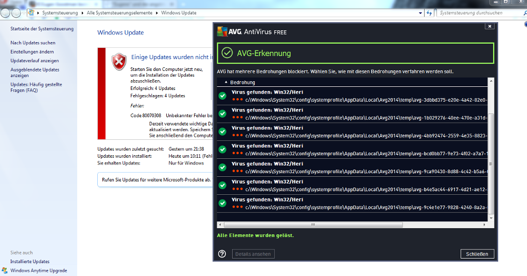Viewport: 527px width, 276px height.
Task: Open the red dots menu for avg-4bb92474
Action: 237,135
